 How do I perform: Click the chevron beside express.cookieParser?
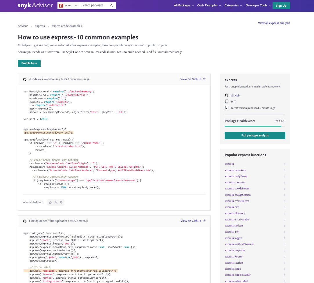click(x=285, y=189)
